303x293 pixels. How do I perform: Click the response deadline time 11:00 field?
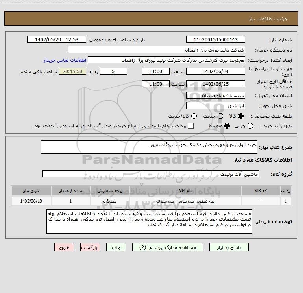[x=156, y=71]
